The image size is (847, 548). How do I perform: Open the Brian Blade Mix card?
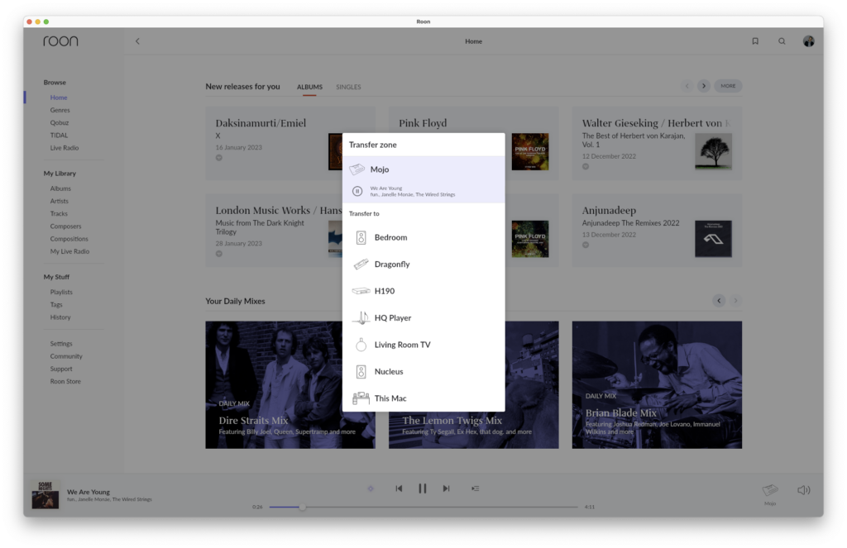click(657, 385)
